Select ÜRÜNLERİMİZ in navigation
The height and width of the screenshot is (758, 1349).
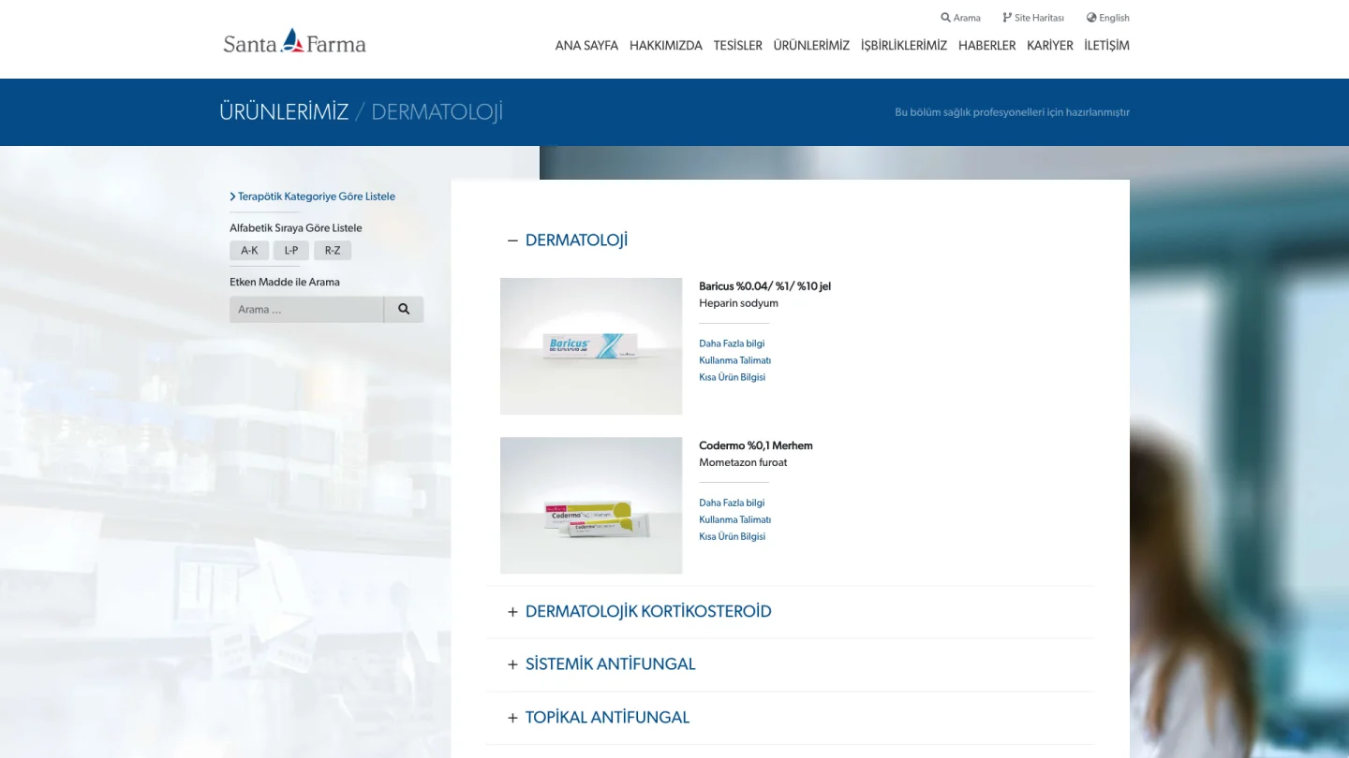811,45
